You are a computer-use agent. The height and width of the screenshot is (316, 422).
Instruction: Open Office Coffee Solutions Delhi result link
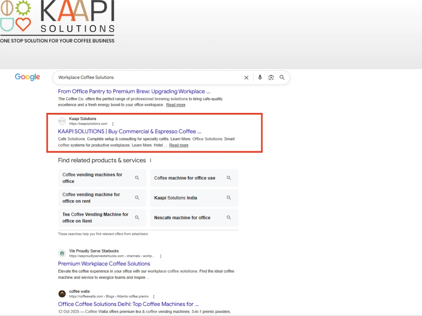click(x=128, y=304)
